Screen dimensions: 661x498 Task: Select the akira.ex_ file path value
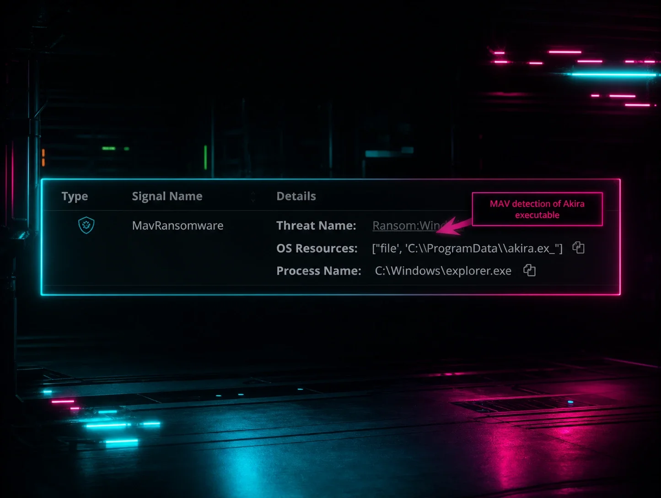click(x=467, y=249)
